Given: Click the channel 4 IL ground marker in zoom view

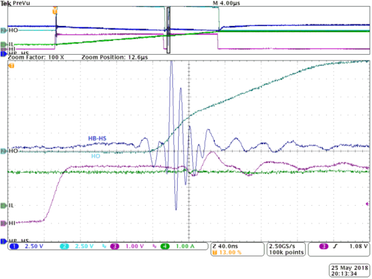Looking at the screenshot, I should coord(4,205).
